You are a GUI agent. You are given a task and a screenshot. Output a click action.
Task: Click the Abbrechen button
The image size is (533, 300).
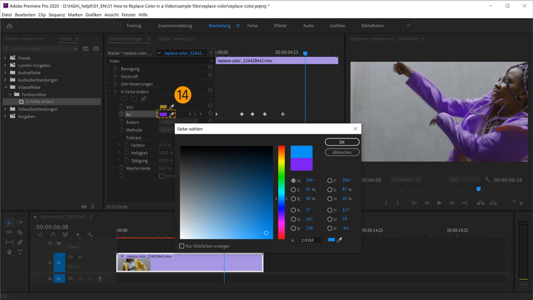point(342,152)
